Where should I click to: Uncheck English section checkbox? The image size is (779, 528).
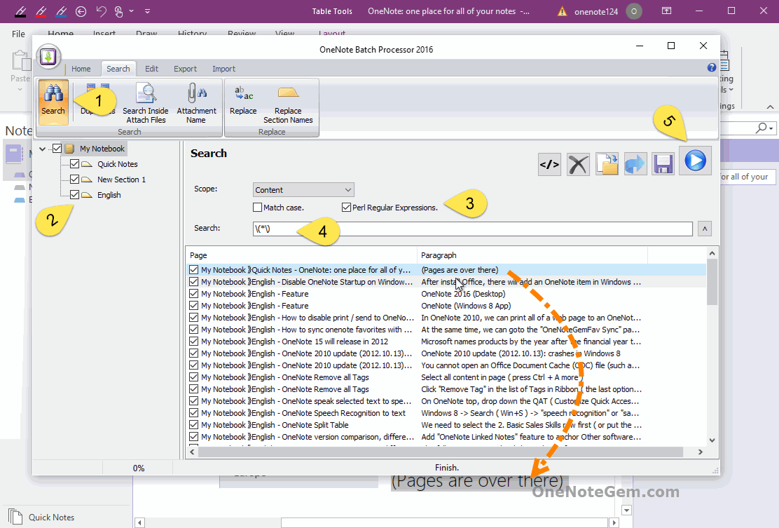point(74,194)
